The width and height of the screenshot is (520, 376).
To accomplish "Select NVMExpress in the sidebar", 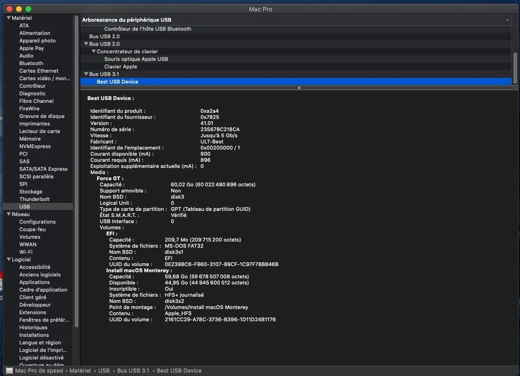I will [x=35, y=147].
